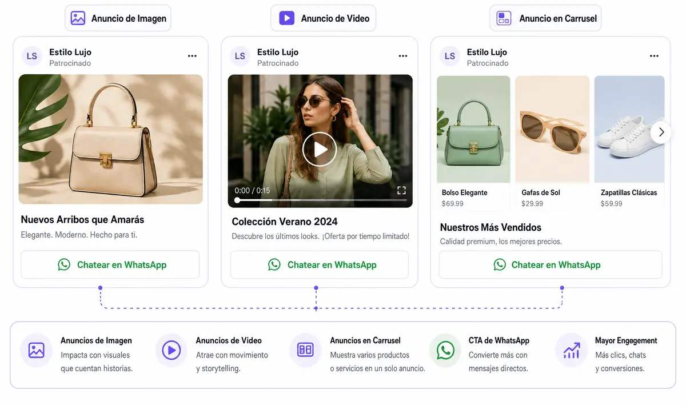
Task: Select the Gafas de Sol product image
Action: tap(552, 130)
